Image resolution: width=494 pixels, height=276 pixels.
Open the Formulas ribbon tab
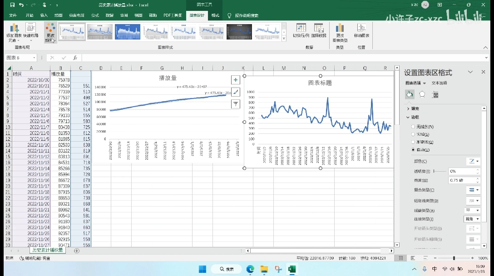coord(95,15)
